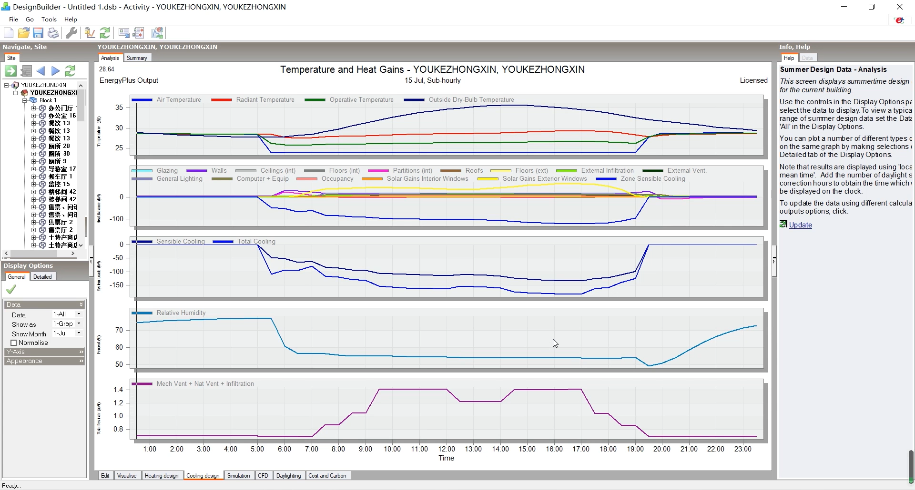Open the Cost and Carbon tab

[x=327, y=476]
